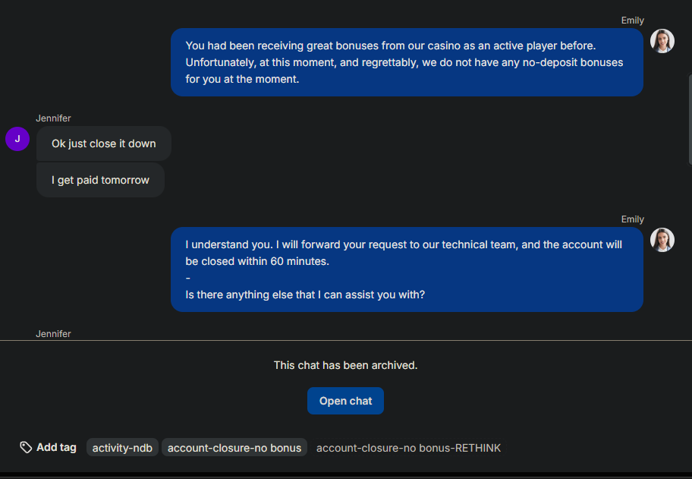This screenshot has width=692, height=479.
Task: Click the "I get paid tomorrow" message
Action: 100,180
